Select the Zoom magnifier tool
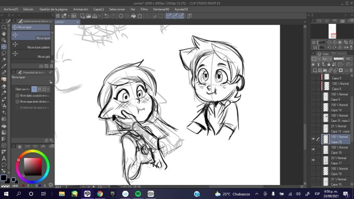This screenshot has width=354, height=199. coord(4,27)
